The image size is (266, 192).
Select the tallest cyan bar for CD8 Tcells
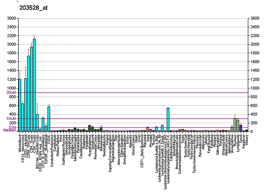click(x=34, y=85)
